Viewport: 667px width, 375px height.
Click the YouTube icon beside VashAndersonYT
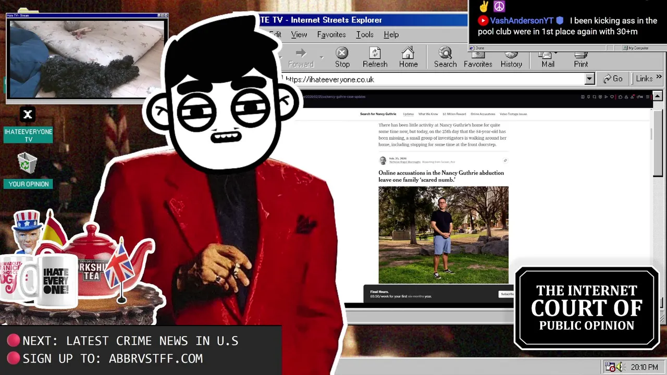point(483,21)
